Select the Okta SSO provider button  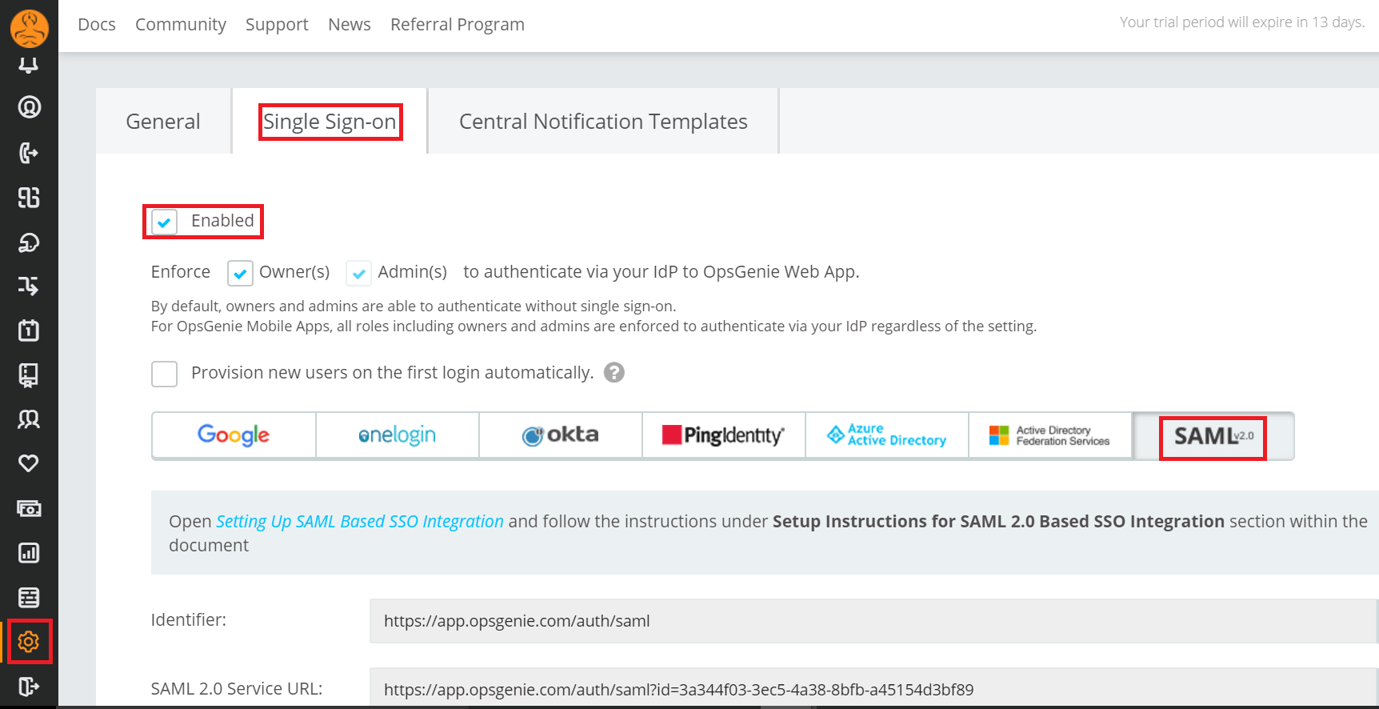(x=560, y=435)
